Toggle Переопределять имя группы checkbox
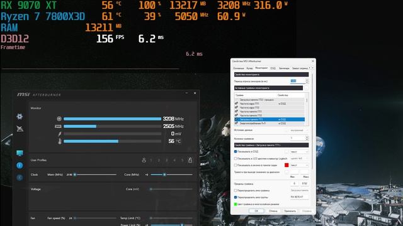Image resolution: width=403 pixels, height=226 pixels. (236, 197)
